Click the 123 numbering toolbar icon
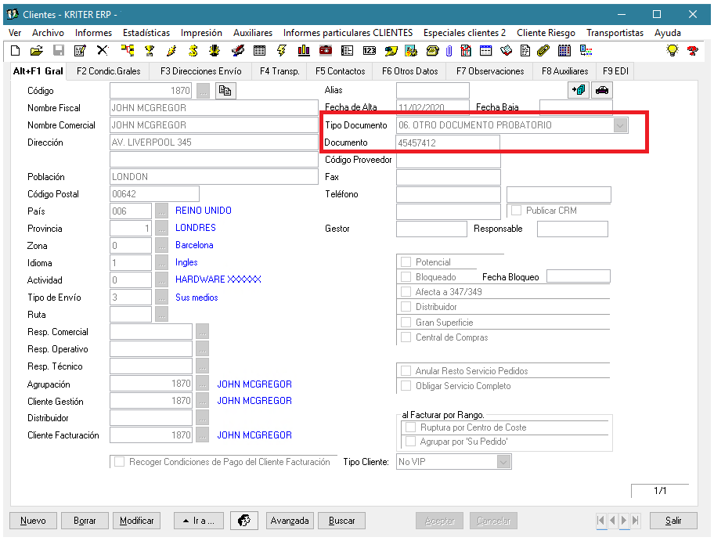 tap(370, 51)
